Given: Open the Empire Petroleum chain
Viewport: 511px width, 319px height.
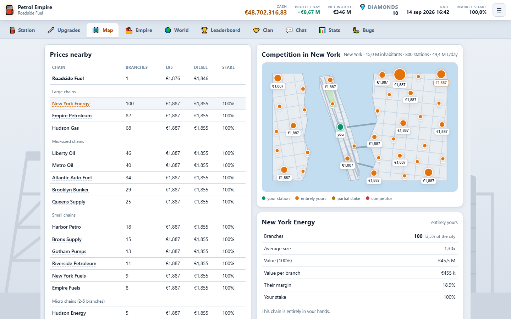Looking at the screenshot, I should (72, 116).
